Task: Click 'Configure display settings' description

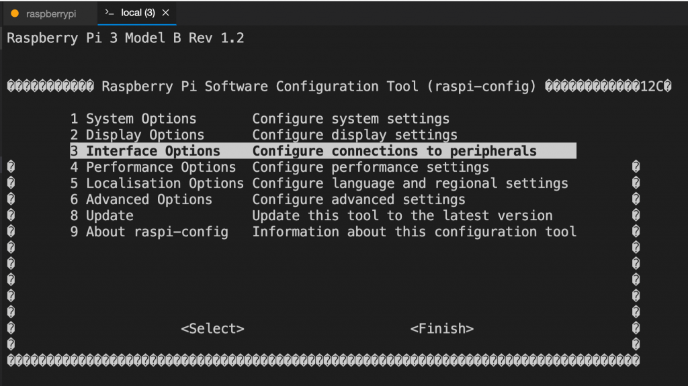Action: pos(355,135)
